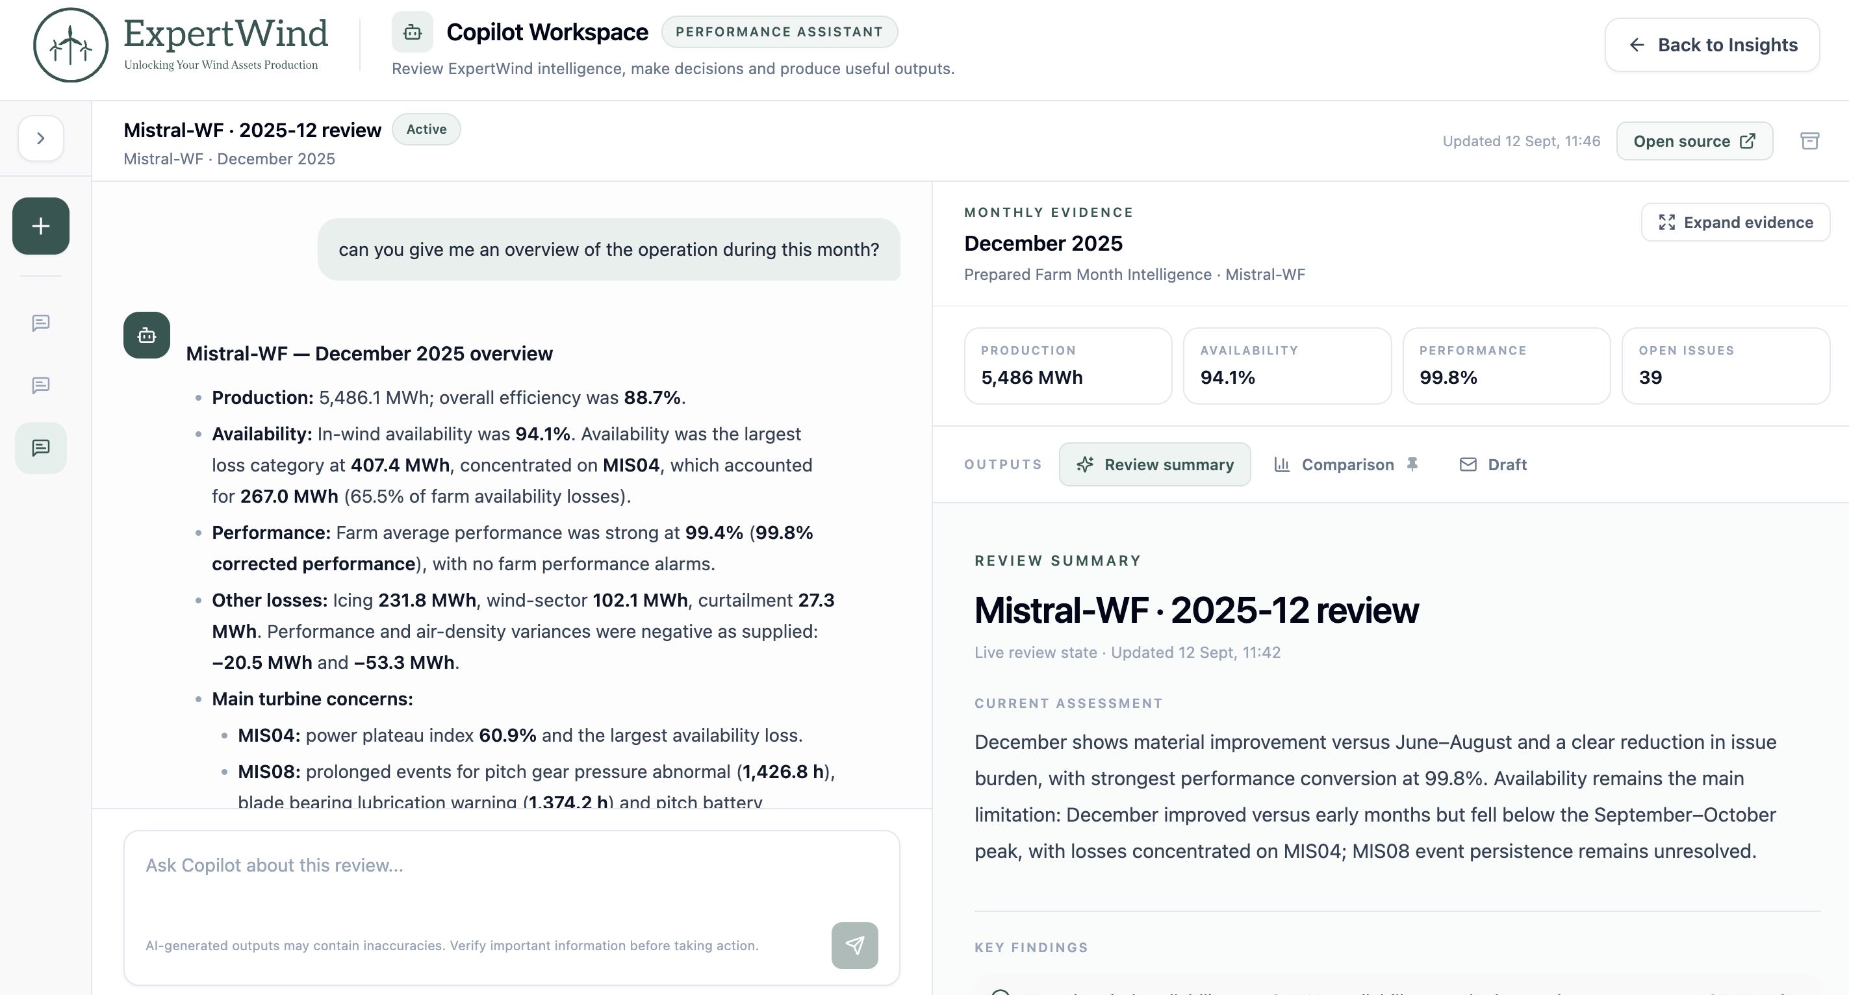Start a new review with the plus button
The width and height of the screenshot is (1849, 995).
tap(41, 226)
